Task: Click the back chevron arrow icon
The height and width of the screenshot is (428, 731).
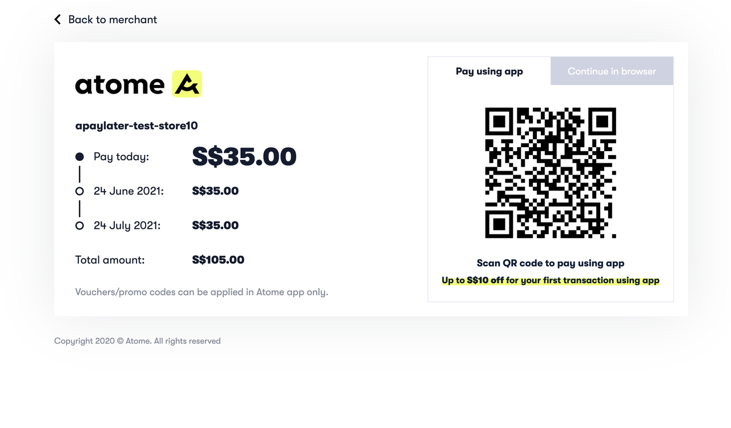Action: pos(57,19)
